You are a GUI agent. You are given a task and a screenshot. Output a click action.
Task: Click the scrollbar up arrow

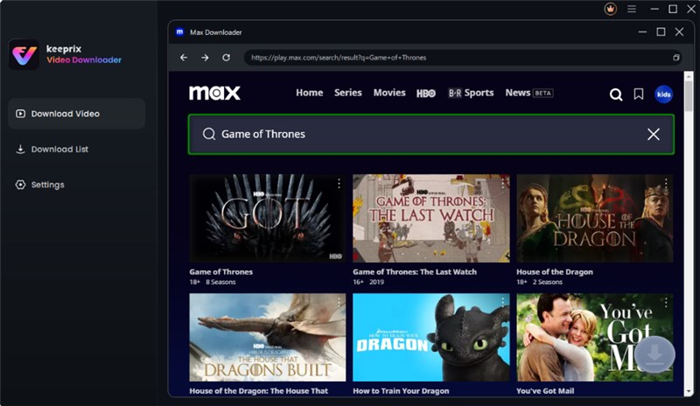pos(689,76)
